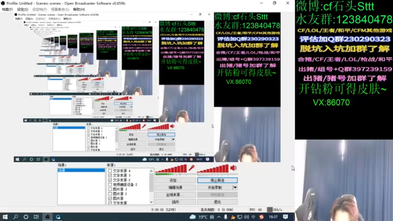
Task: Click the 开始录制 start recording button
Action: tap(215, 188)
